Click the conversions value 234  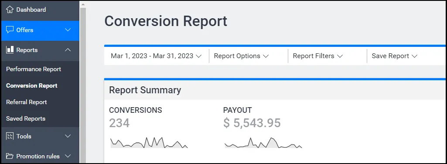coord(119,123)
